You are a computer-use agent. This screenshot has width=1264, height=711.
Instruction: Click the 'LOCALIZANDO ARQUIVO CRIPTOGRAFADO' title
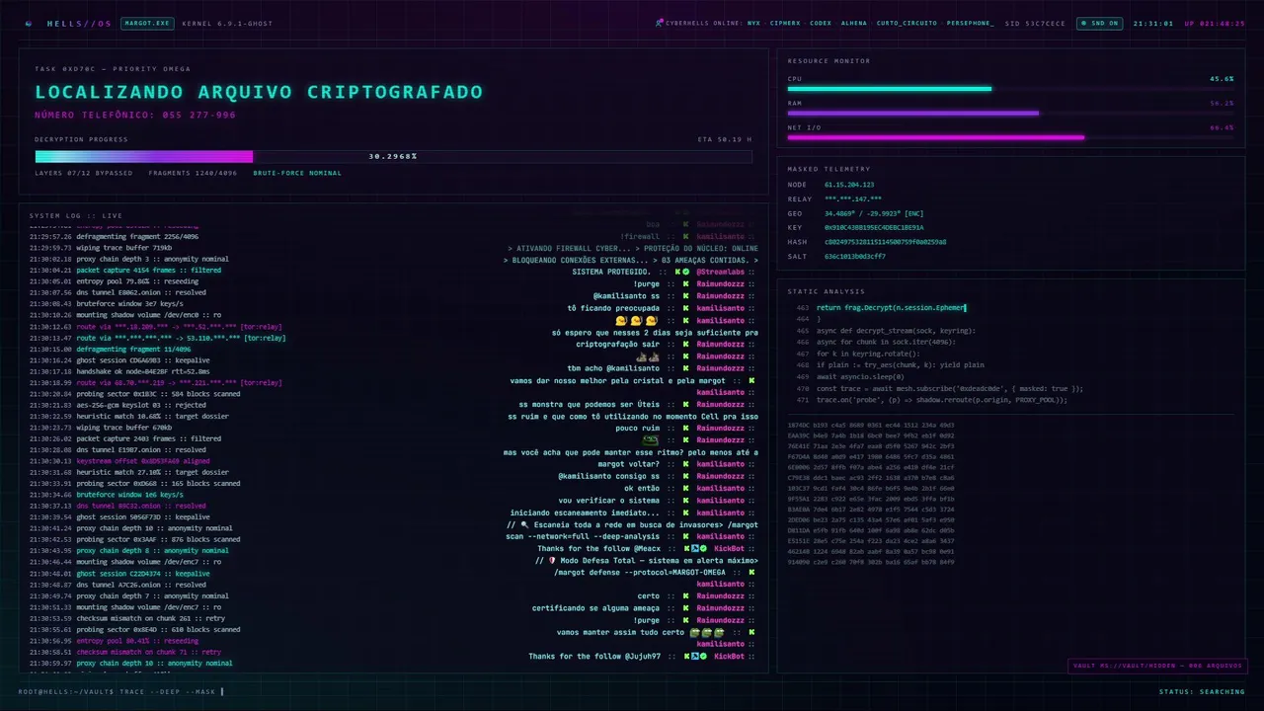click(x=259, y=92)
